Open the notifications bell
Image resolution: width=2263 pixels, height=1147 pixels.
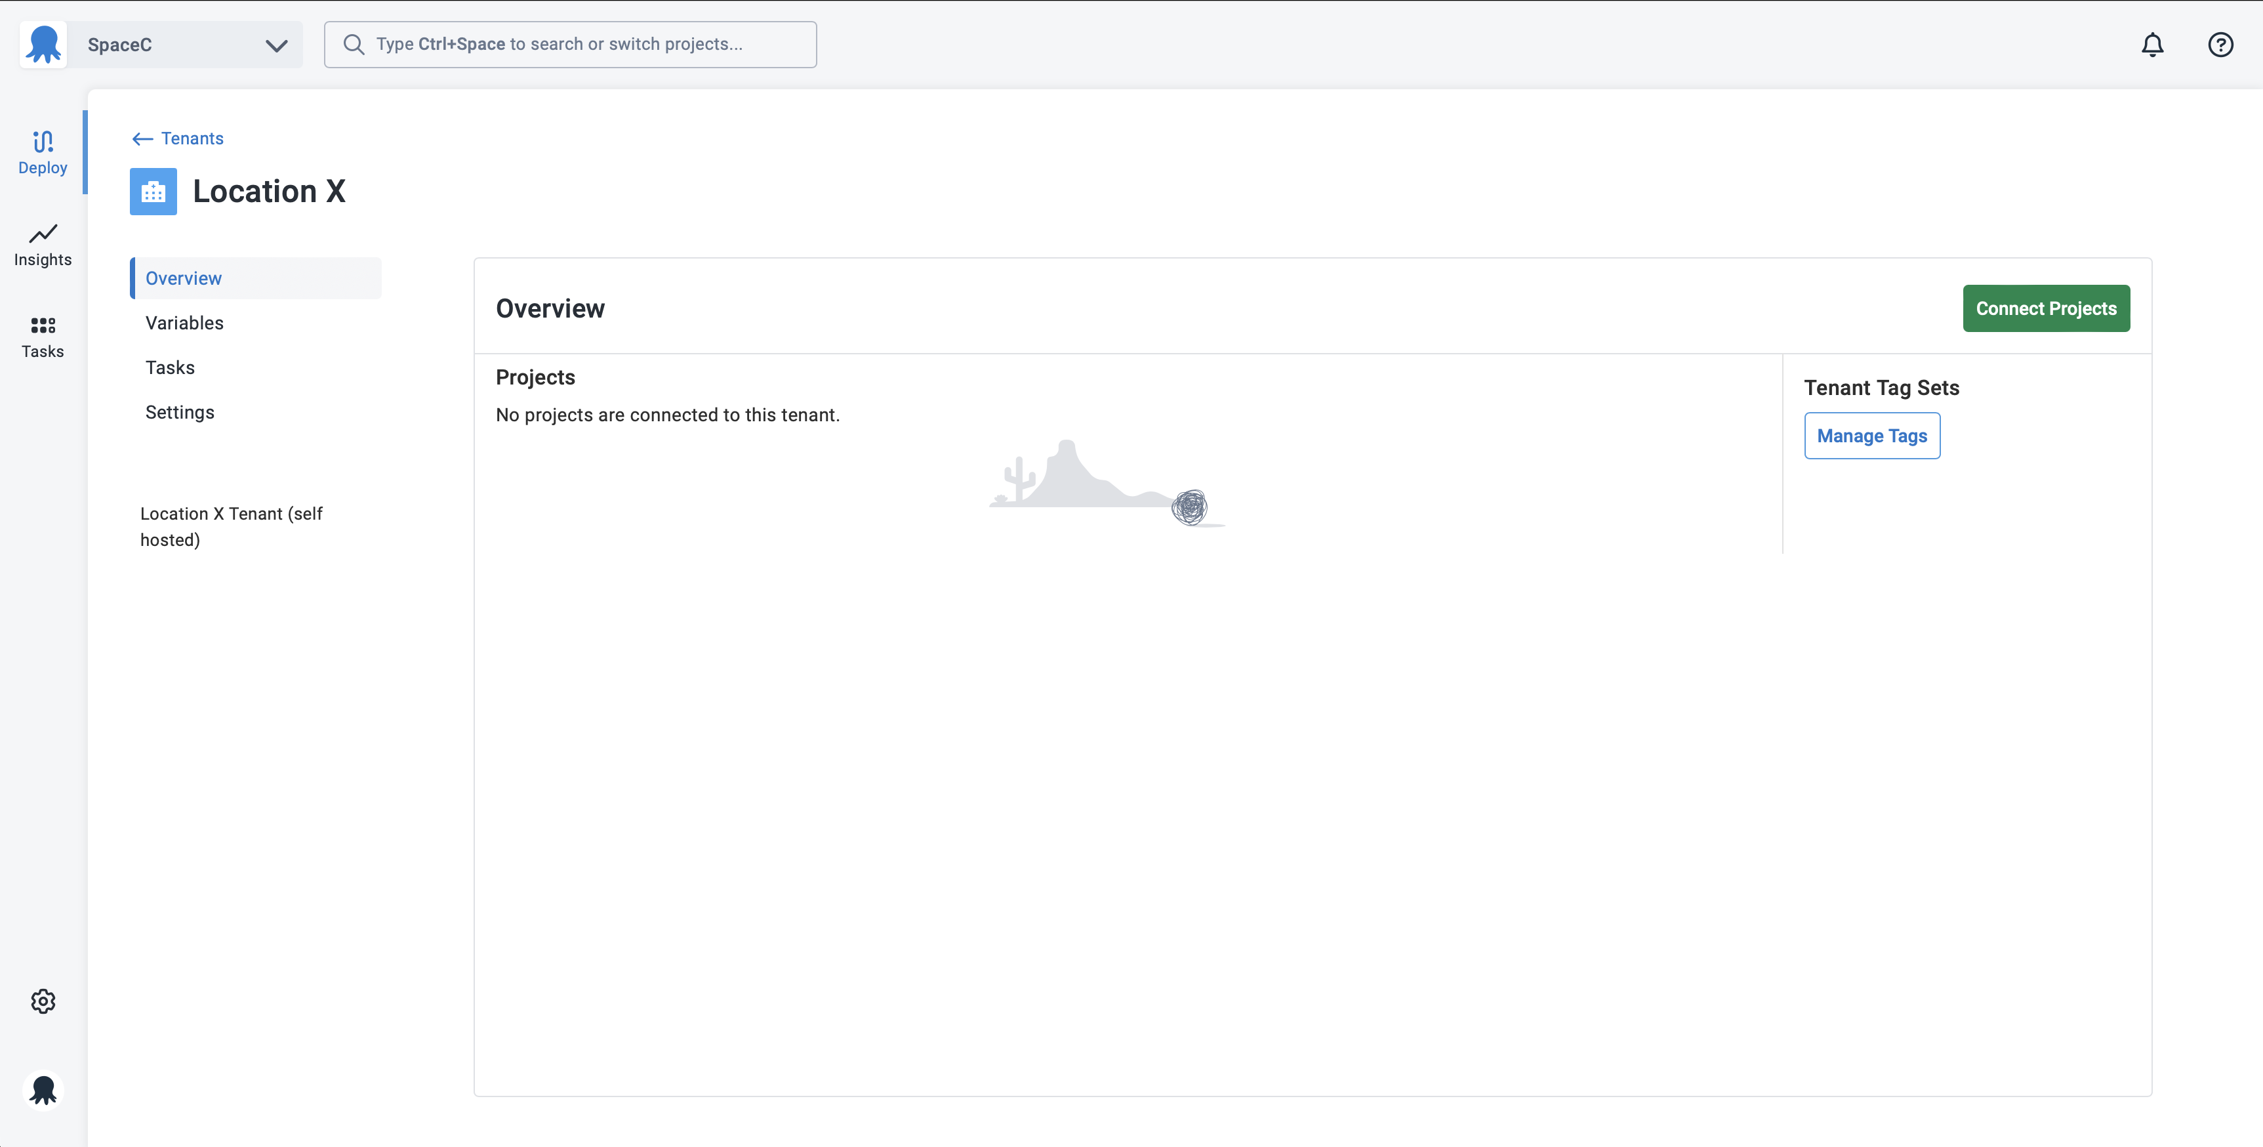(2151, 44)
